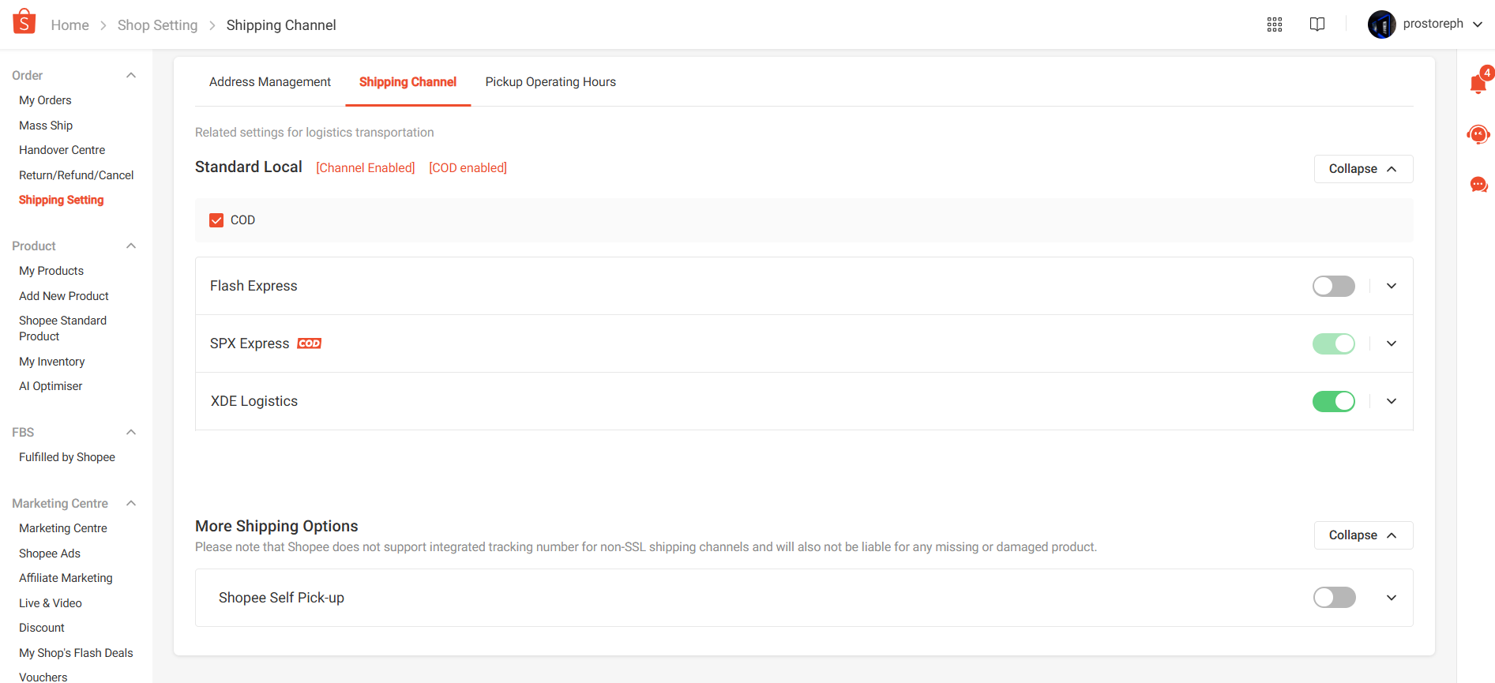Image resolution: width=1495 pixels, height=683 pixels.
Task: Open Add New Product in sidebar
Action: [x=64, y=296]
